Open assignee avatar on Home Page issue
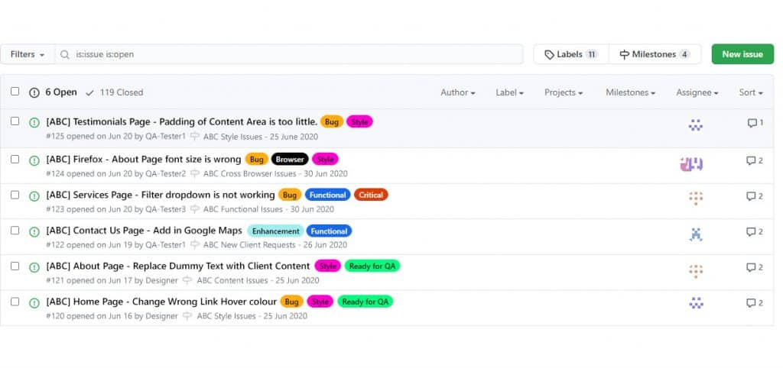Screen dimensions: 783x368 (696, 302)
